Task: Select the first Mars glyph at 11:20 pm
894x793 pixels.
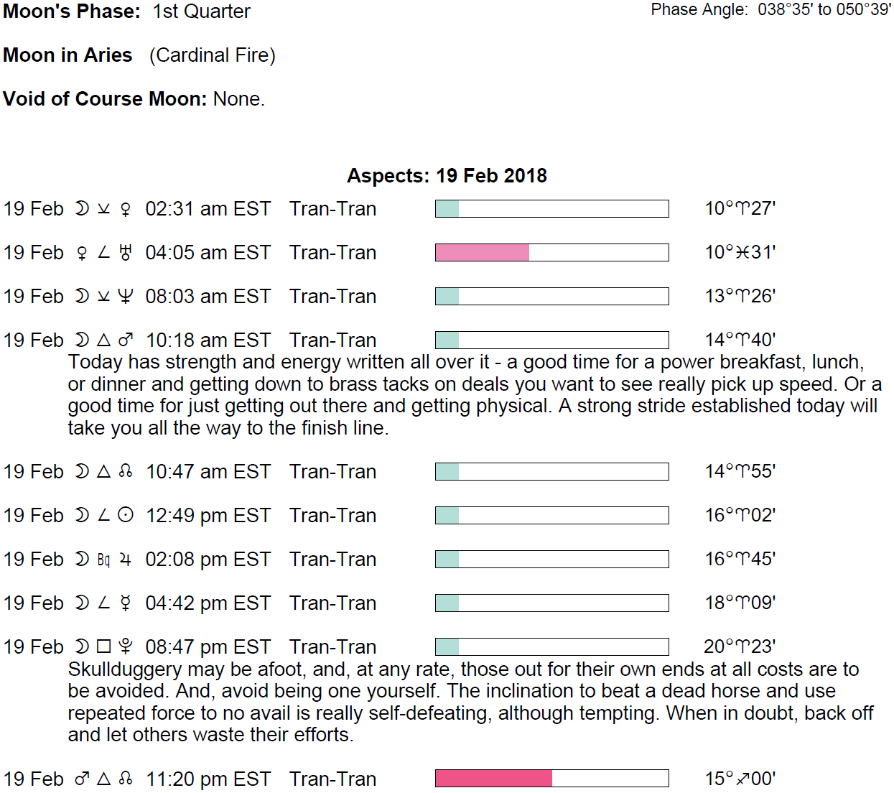Action: click(82, 779)
